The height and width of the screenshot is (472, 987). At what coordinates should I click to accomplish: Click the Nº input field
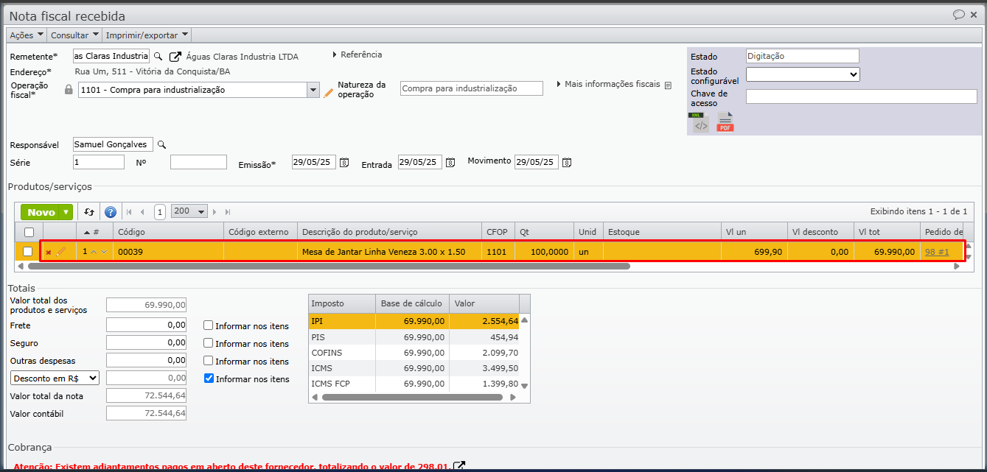click(x=198, y=162)
